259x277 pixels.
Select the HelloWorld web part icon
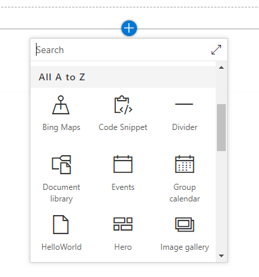pyautogui.click(x=61, y=225)
